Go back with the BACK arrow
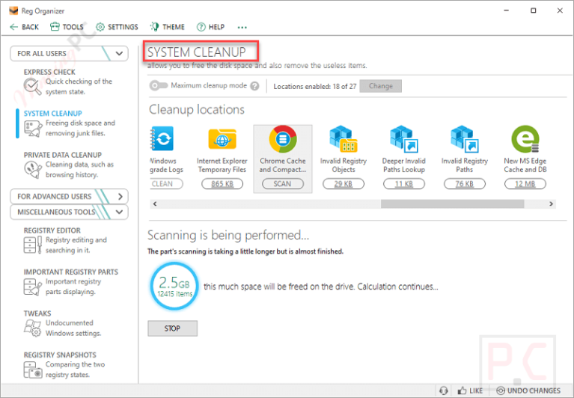574x398 pixels. pyautogui.click(x=24, y=27)
